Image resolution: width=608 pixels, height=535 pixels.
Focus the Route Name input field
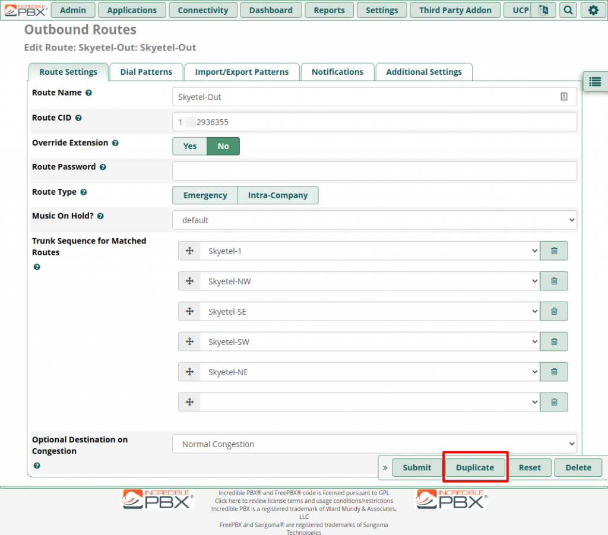375,97
